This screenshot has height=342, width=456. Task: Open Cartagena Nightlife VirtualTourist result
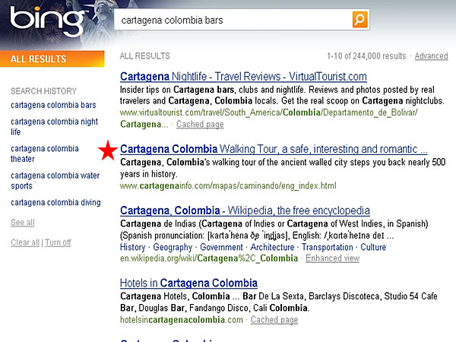pos(243,77)
